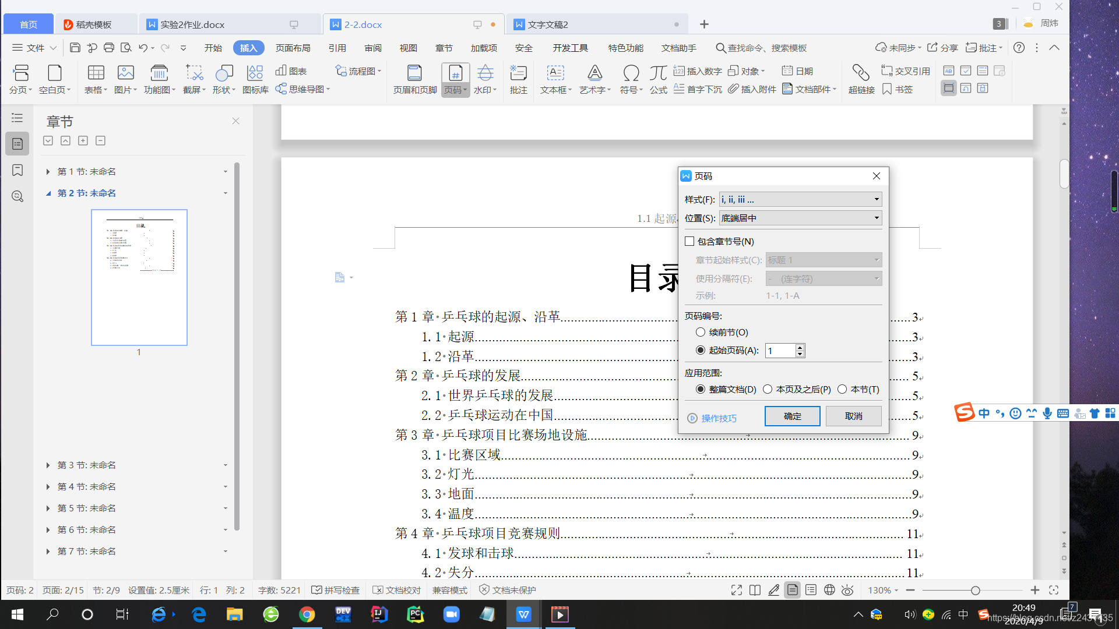This screenshot has height=629, width=1119.
Task: Expand 第 5 节 in chapter tree
Action: coord(48,508)
